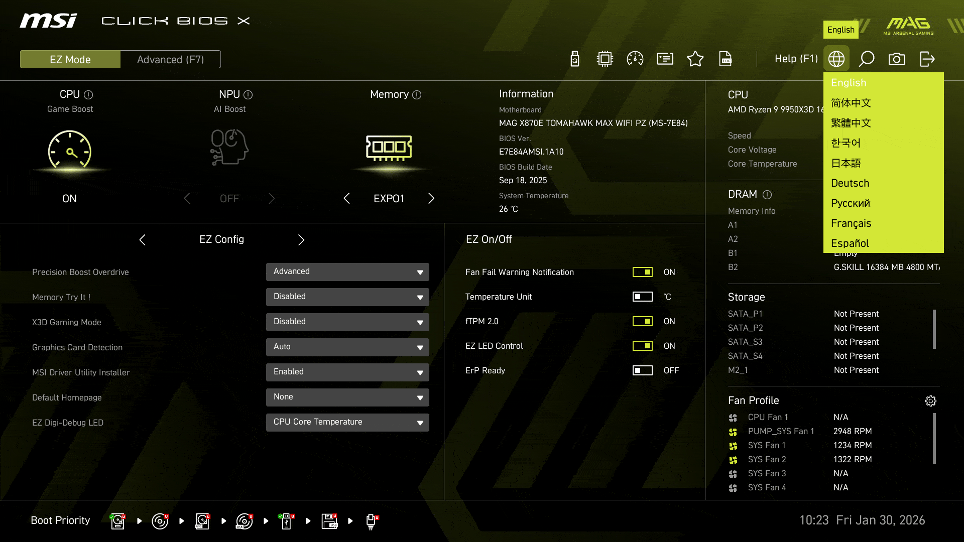Switch to Advanced (F7) tab

[x=170, y=59]
